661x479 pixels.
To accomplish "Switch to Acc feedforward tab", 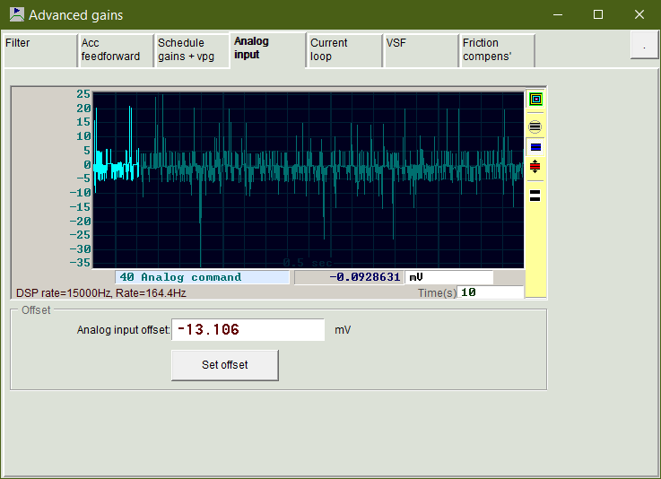I will 115,50.
